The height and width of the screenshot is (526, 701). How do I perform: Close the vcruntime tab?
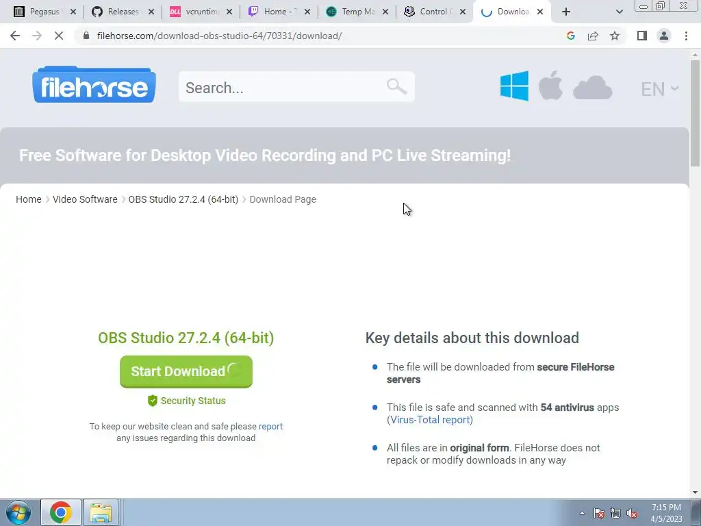(229, 12)
